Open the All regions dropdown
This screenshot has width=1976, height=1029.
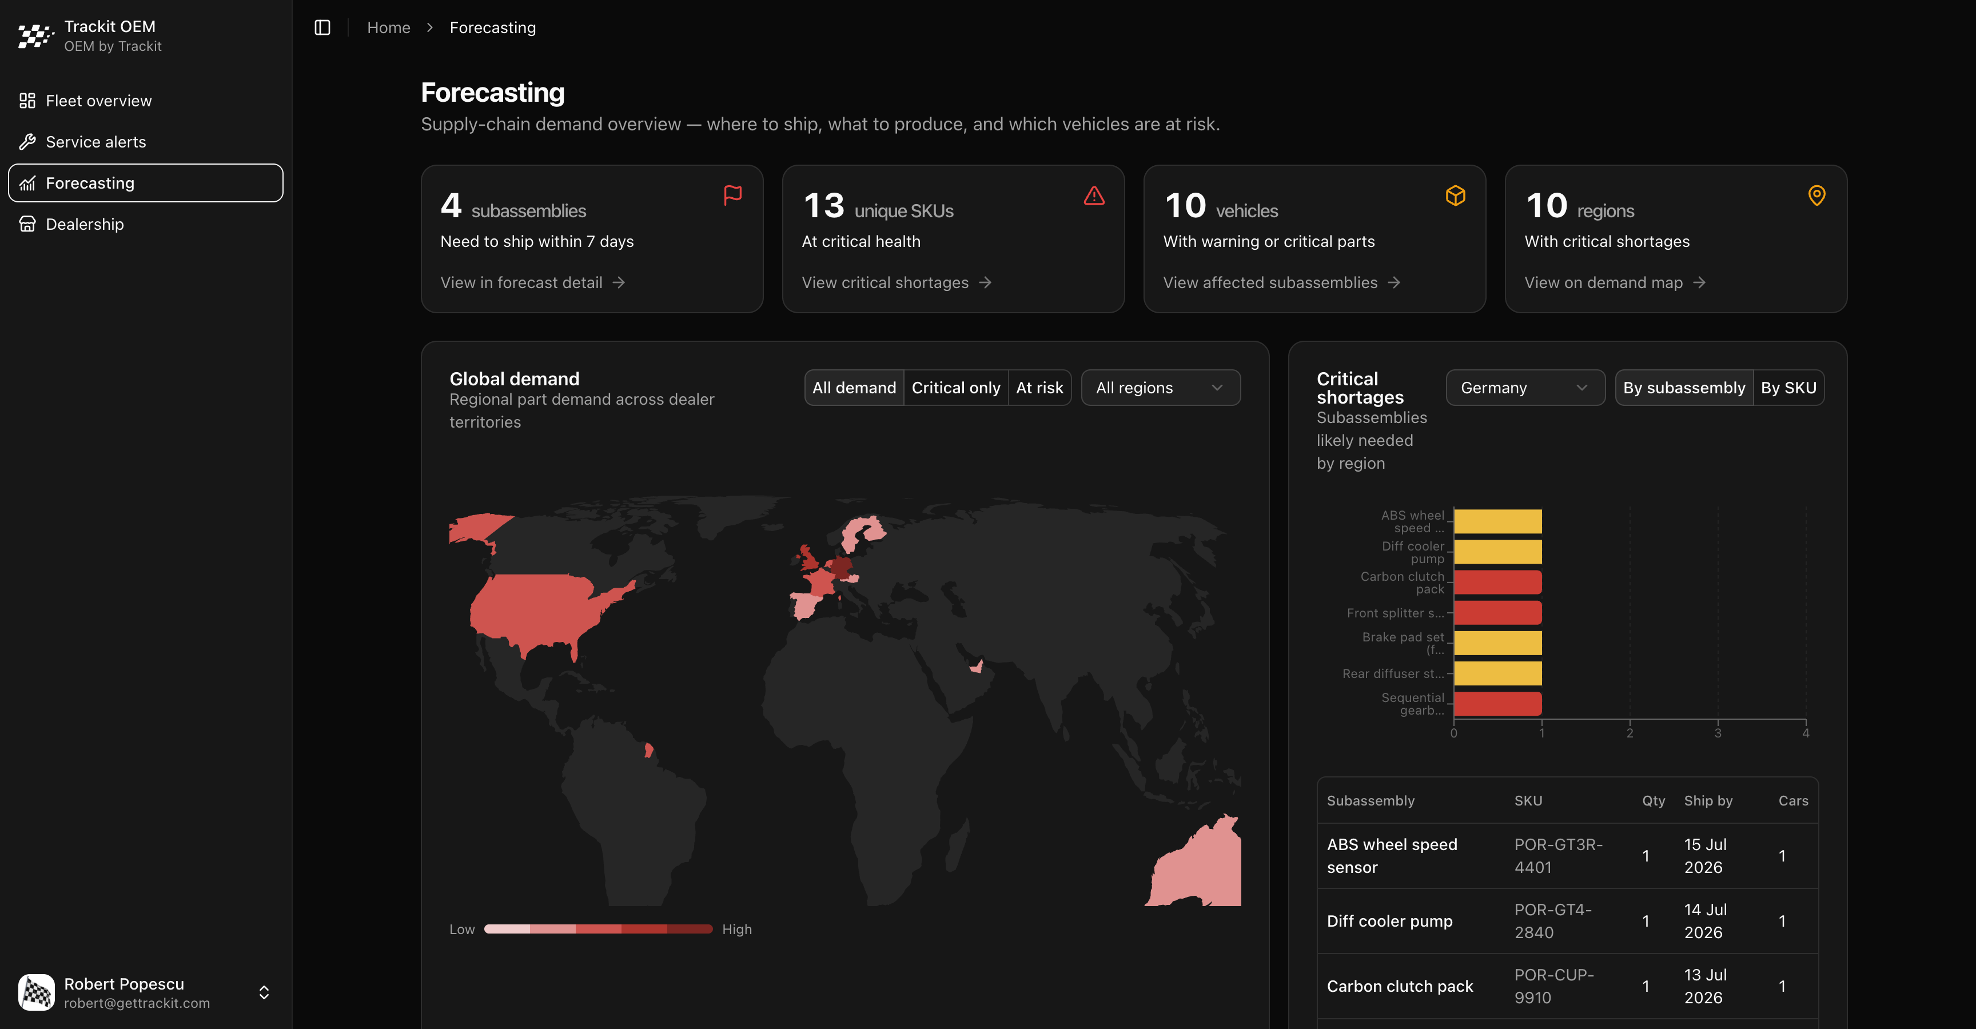pos(1161,388)
